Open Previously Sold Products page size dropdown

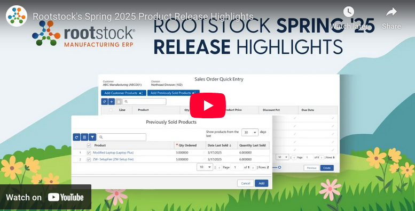click(205, 167)
